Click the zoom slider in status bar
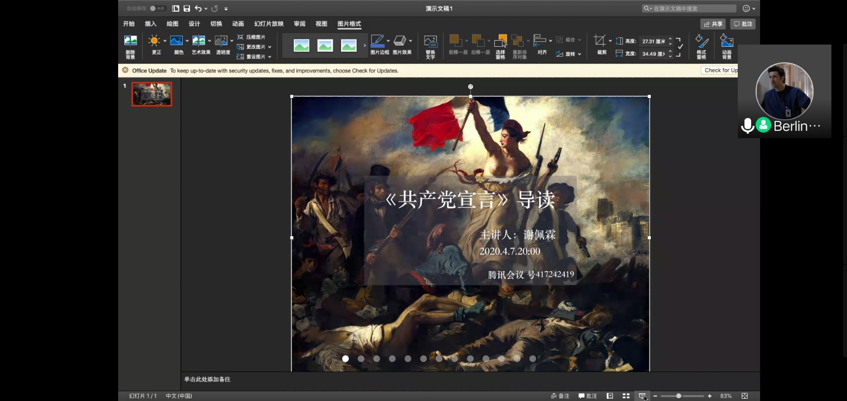847x401 pixels. [679, 396]
